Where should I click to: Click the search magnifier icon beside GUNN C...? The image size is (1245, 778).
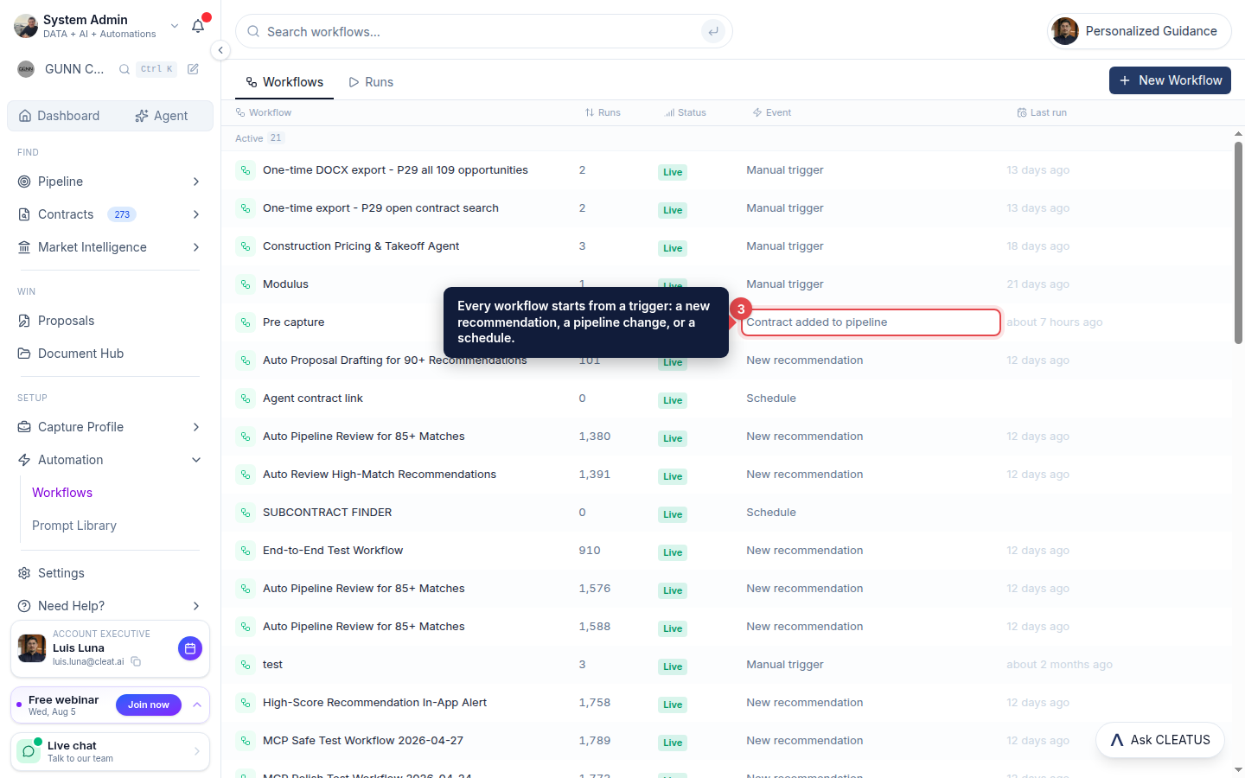tap(124, 69)
